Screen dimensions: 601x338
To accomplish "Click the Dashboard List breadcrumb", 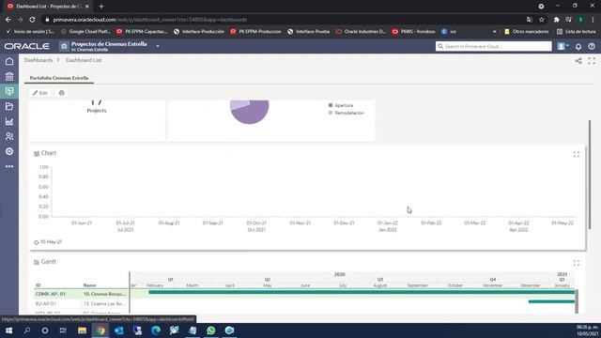I will [84, 60].
